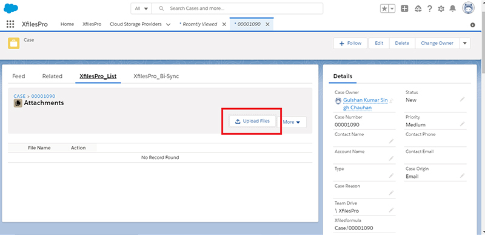Open the 00001090 breadcrumb link

coord(43,97)
